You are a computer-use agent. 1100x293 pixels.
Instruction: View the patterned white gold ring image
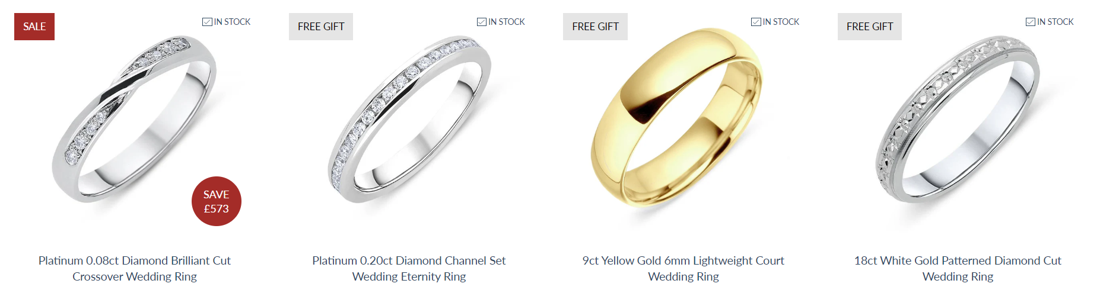(958, 118)
